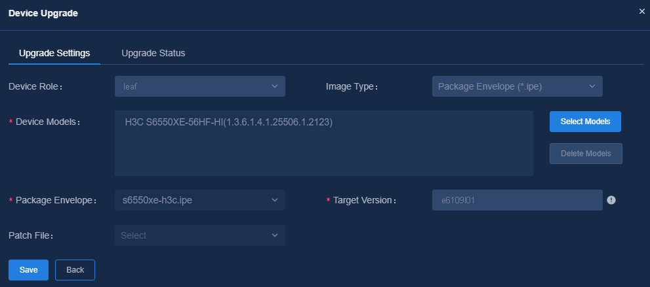Close the Device Upgrade dialog with X
The width and height of the screenshot is (650, 287).
pyautogui.click(x=641, y=12)
